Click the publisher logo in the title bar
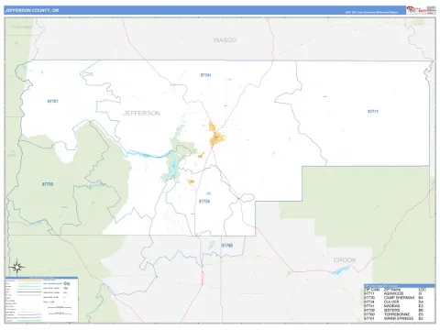Viewport: 440px width, 330px height. click(x=422, y=10)
